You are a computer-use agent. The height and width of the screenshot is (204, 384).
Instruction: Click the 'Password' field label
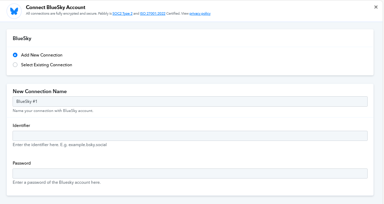click(22, 163)
